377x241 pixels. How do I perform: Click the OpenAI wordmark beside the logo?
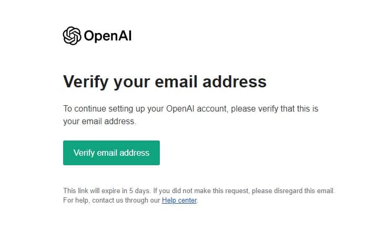(x=108, y=36)
